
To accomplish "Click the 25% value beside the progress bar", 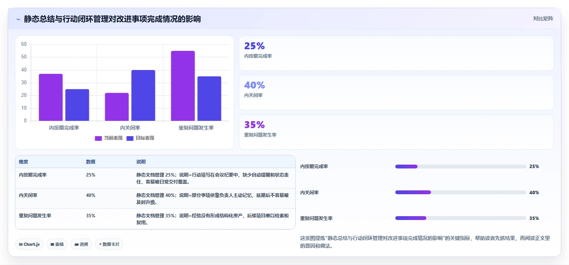I will coord(534,167).
